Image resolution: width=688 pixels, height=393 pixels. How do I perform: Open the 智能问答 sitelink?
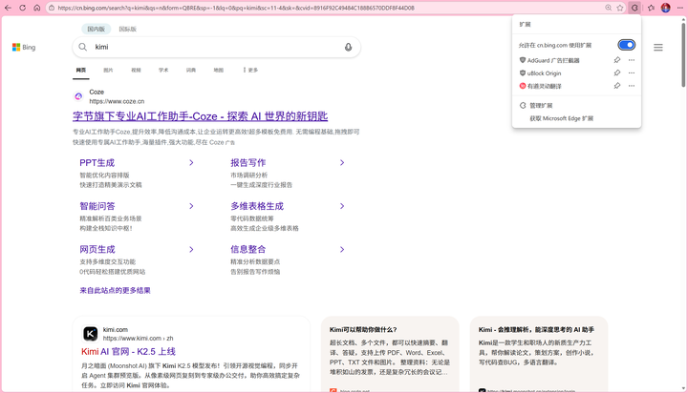[x=97, y=206]
